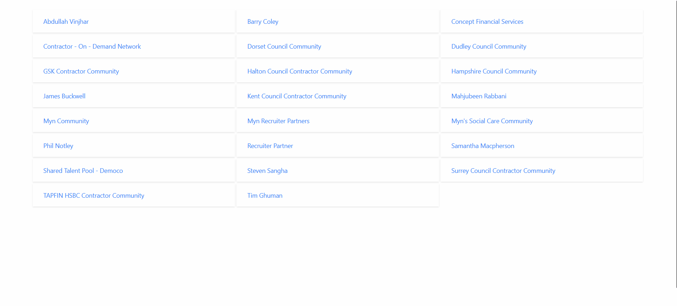Open Mahjubeen Rabbani entry
Viewport: 677px width, 306px height.
[x=479, y=96]
